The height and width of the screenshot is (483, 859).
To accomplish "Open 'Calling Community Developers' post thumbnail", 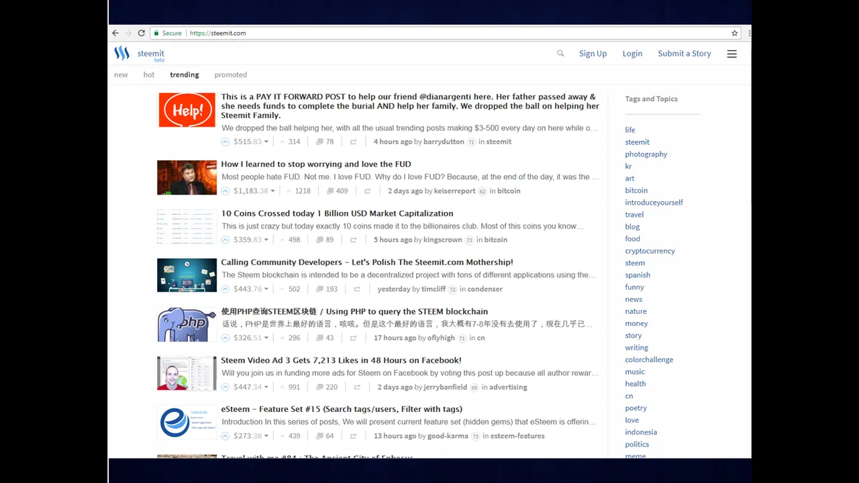I will click(187, 276).
